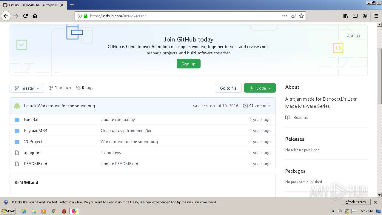Open the Firefox account icon
This screenshot has height=215, width=382.
tap(365, 16)
